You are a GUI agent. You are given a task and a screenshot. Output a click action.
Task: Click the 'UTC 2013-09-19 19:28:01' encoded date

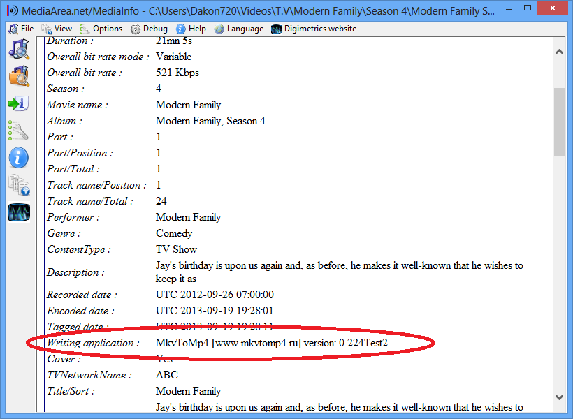(x=215, y=311)
